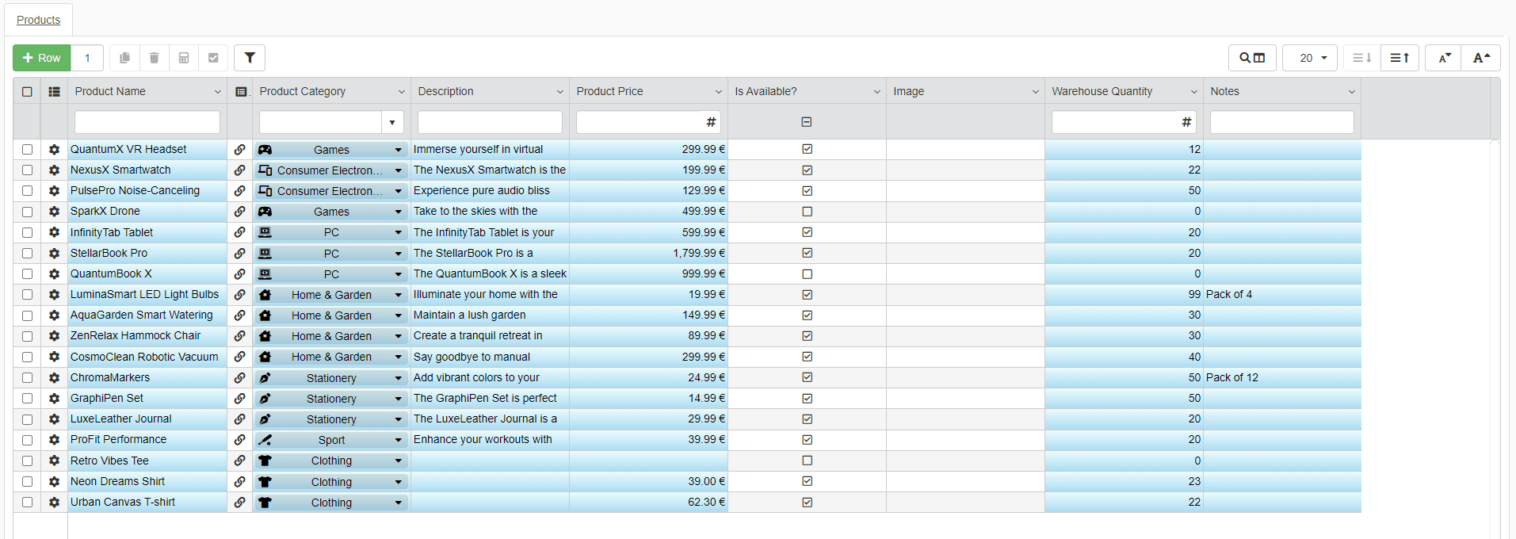This screenshot has width=1516, height=539.
Task: Click the decrease font size icon
Action: pyautogui.click(x=1444, y=58)
